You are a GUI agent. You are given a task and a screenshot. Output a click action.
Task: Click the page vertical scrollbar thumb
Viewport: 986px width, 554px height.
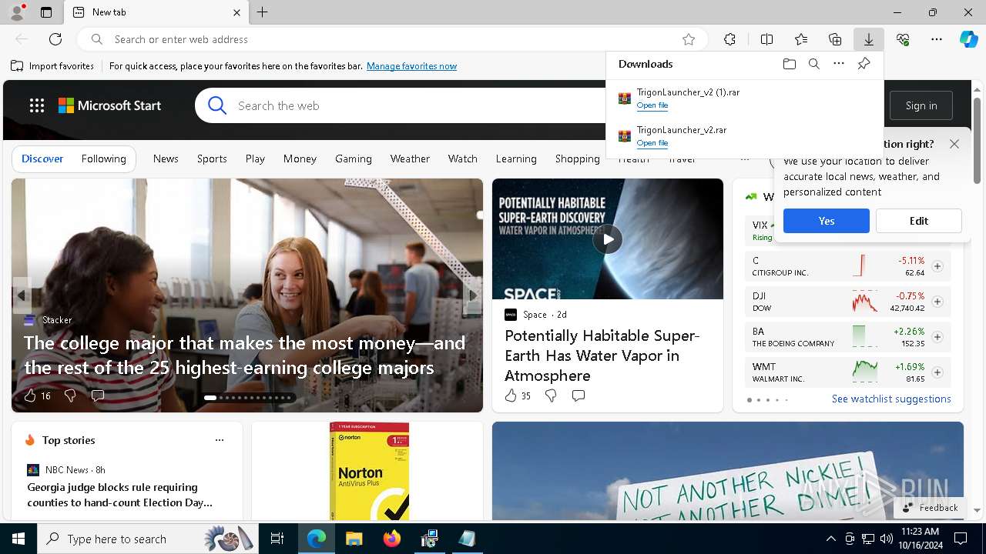977,141
